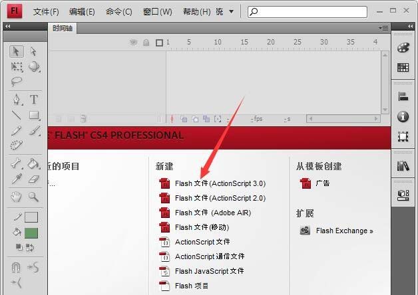
Task: Click in the search input field
Action: pyautogui.click(x=308, y=12)
